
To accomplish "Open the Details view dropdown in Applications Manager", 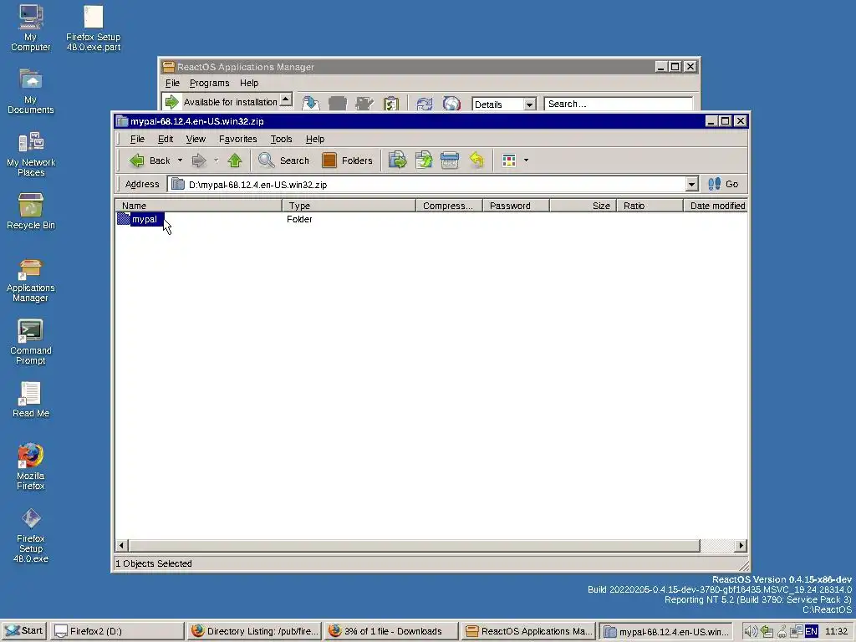I will pos(529,104).
